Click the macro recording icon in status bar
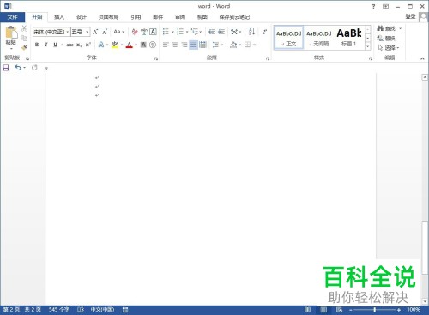This screenshot has height=315, width=429. pos(125,310)
